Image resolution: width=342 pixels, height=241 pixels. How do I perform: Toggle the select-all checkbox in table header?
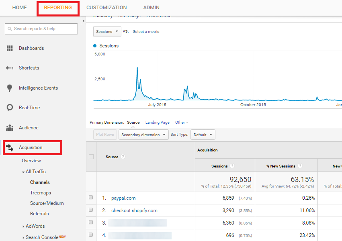(x=91, y=157)
